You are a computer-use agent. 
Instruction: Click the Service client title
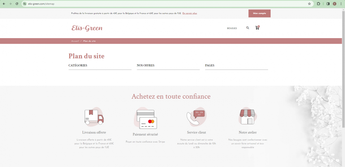pos(197,132)
